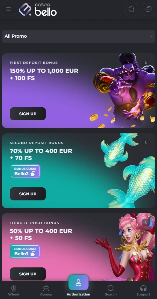
Task: Open the Wheel tab in the bottom bar
Action: point(14,290)
